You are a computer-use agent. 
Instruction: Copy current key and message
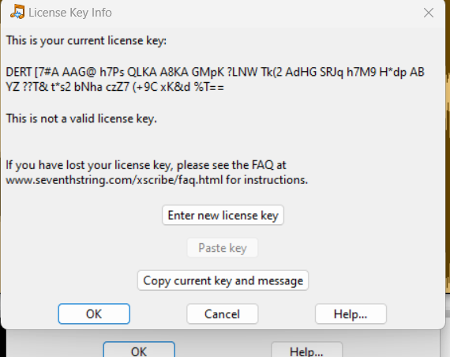223,280
